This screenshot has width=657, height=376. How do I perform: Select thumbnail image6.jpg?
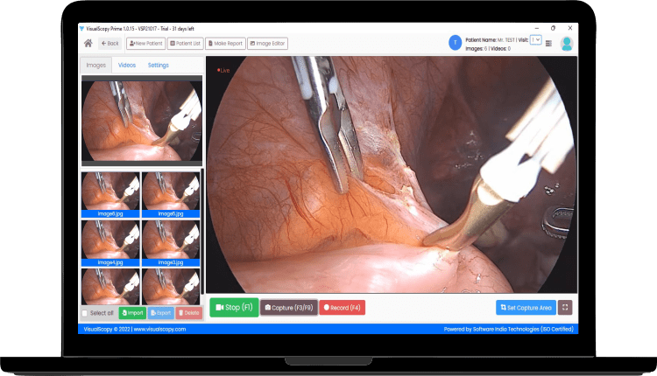tap(110, 195)
